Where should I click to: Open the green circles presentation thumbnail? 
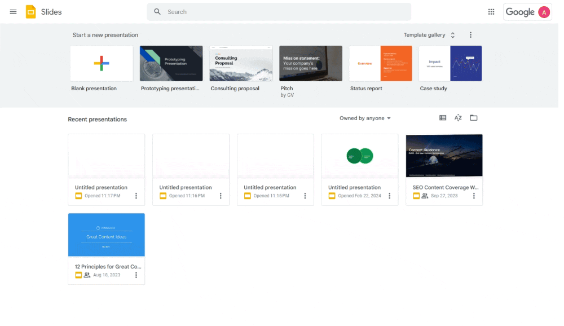[360, 156]
